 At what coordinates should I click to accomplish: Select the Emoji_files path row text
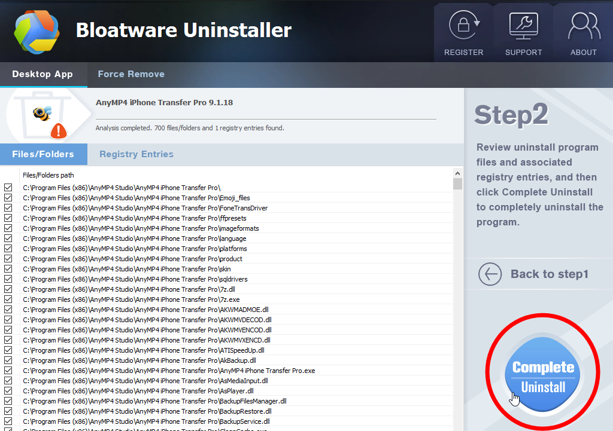pyautogui.click(x=136, y=198)
